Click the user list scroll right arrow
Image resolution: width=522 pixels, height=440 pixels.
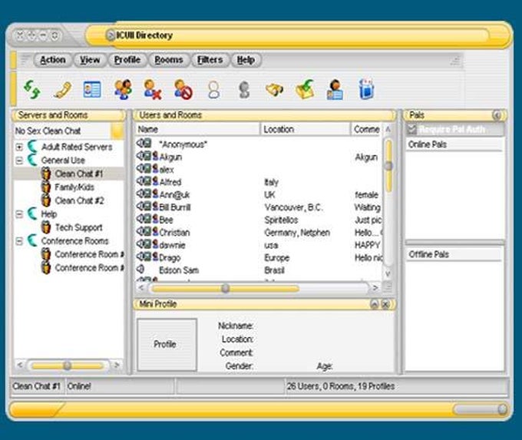[x=375, y=288]
